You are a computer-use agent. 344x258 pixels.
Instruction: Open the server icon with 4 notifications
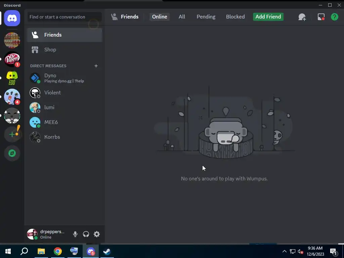12,97
